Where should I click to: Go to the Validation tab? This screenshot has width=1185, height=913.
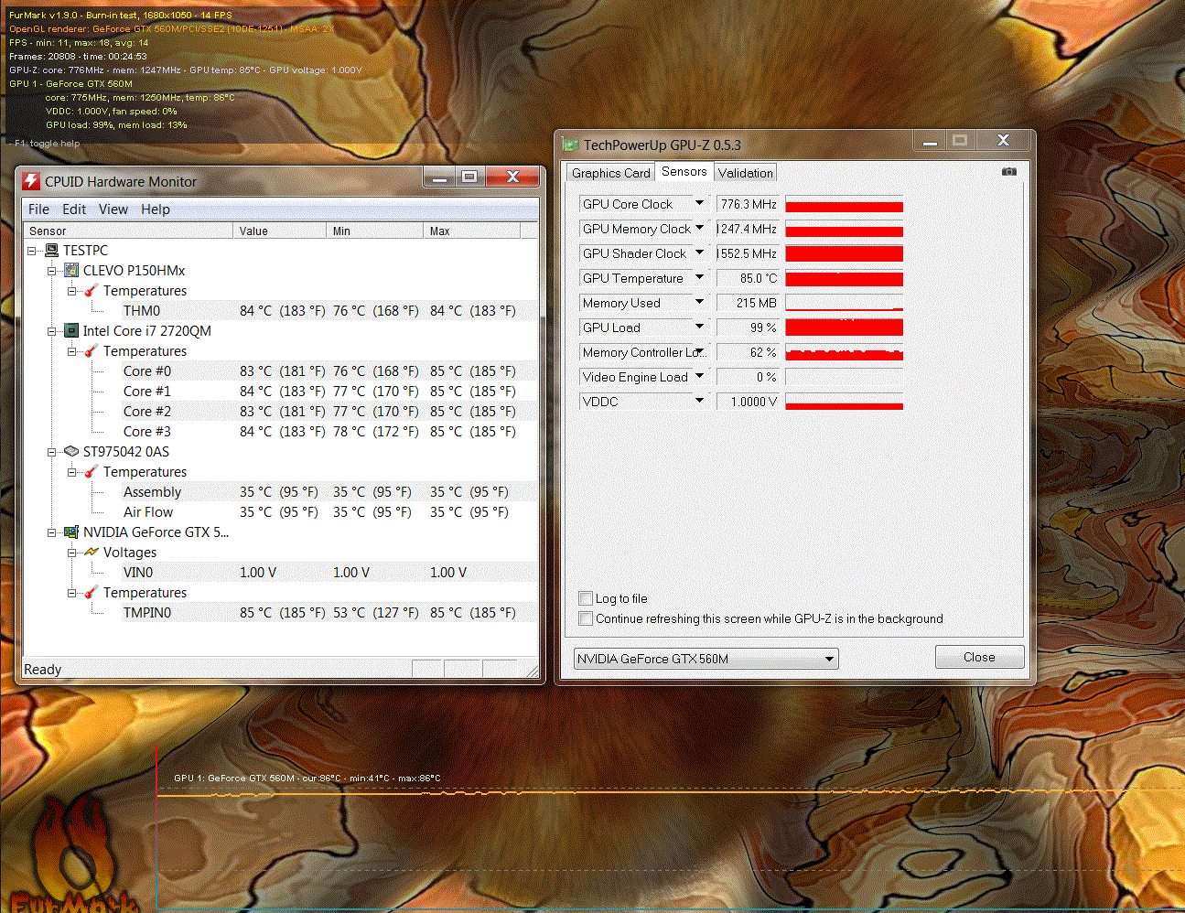tap(746, 173)
